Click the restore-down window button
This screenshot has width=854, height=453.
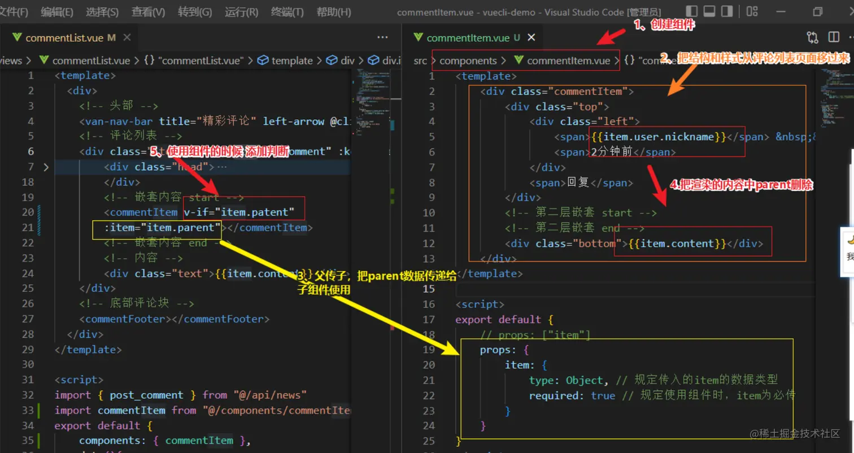[x=817, y=11]
